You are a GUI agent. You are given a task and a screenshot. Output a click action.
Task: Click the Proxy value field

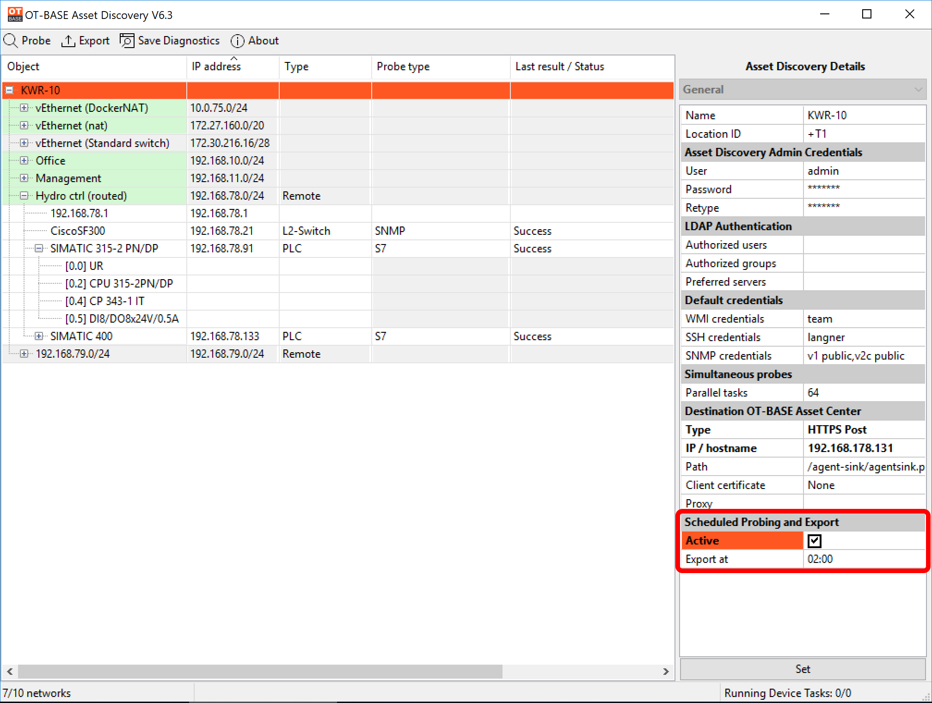(864, 503)
